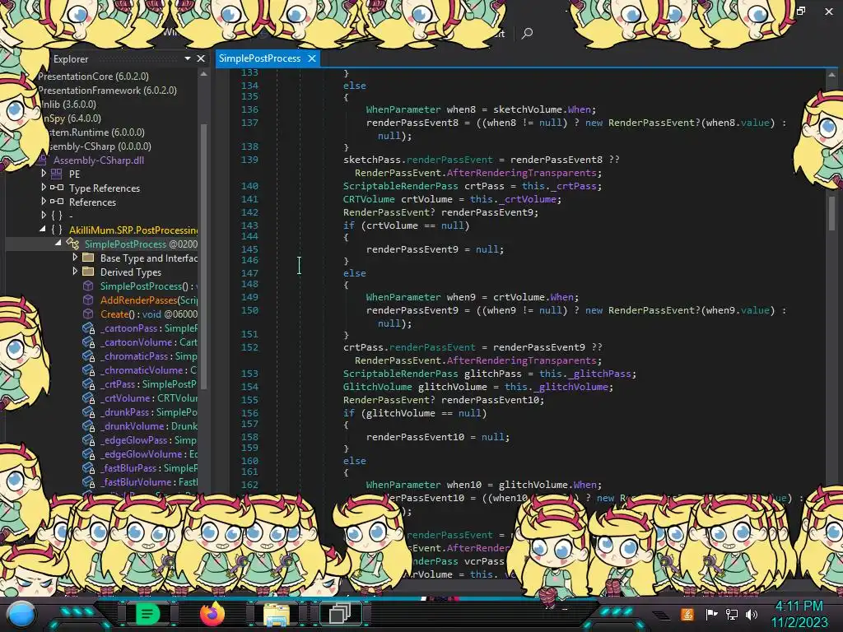843x632 pixels.
Task: Select the SimplePostProcess() constructor entry
Action: [149, 286]
